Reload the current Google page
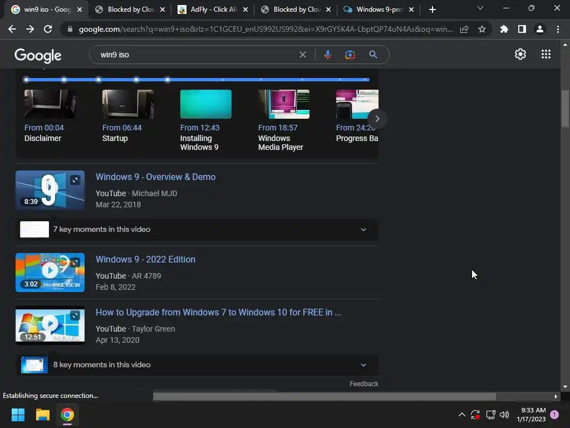This screenshot has height=428, width=570. 48,29
